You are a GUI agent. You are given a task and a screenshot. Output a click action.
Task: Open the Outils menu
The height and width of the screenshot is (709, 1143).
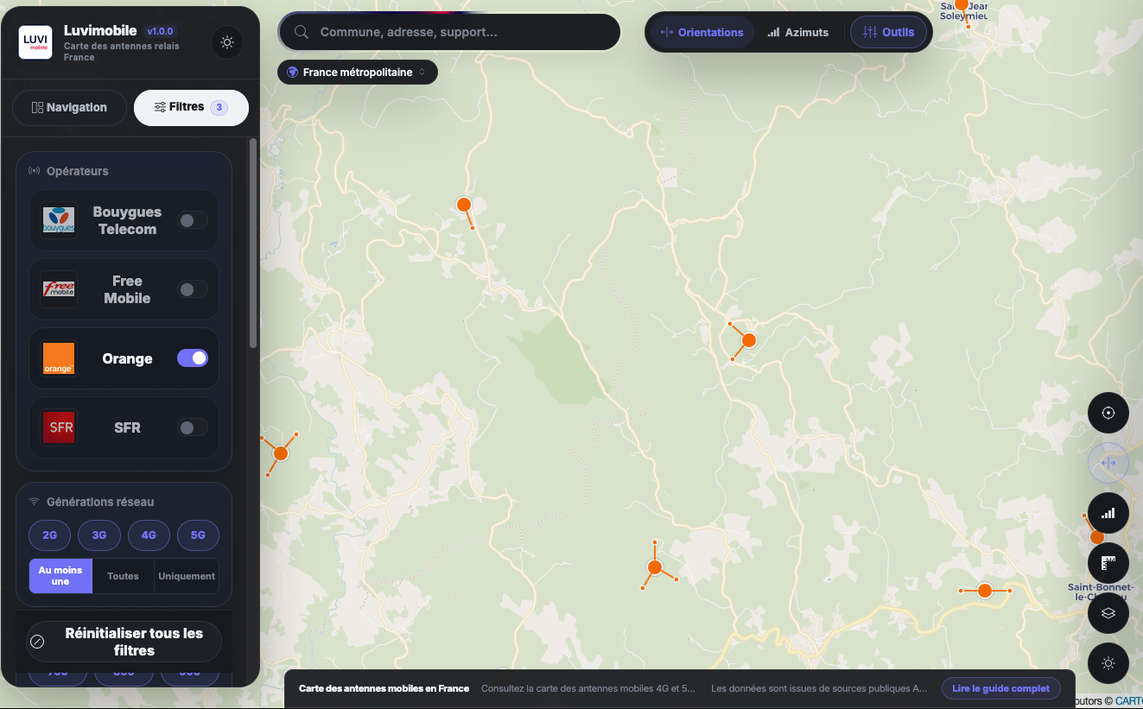[x=889, y=32]
